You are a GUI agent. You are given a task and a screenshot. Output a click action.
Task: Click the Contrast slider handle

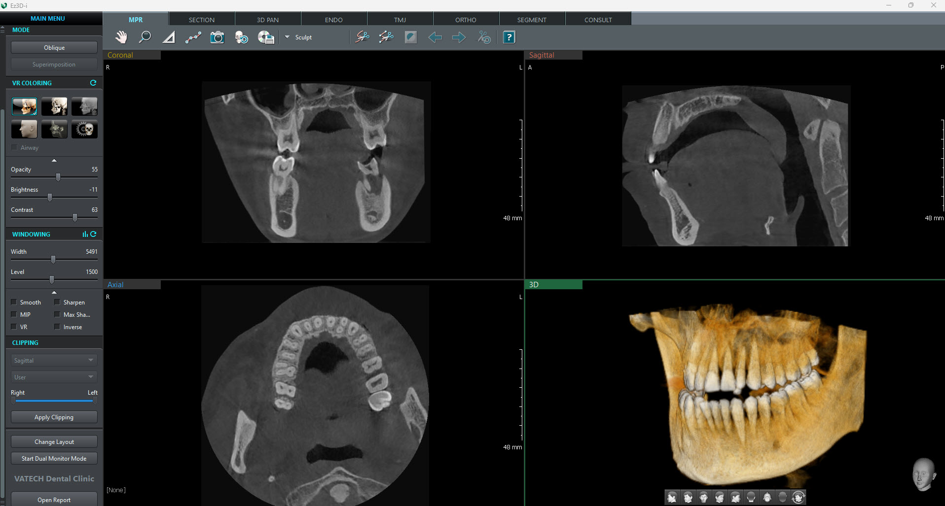click(x=75, y=217)
